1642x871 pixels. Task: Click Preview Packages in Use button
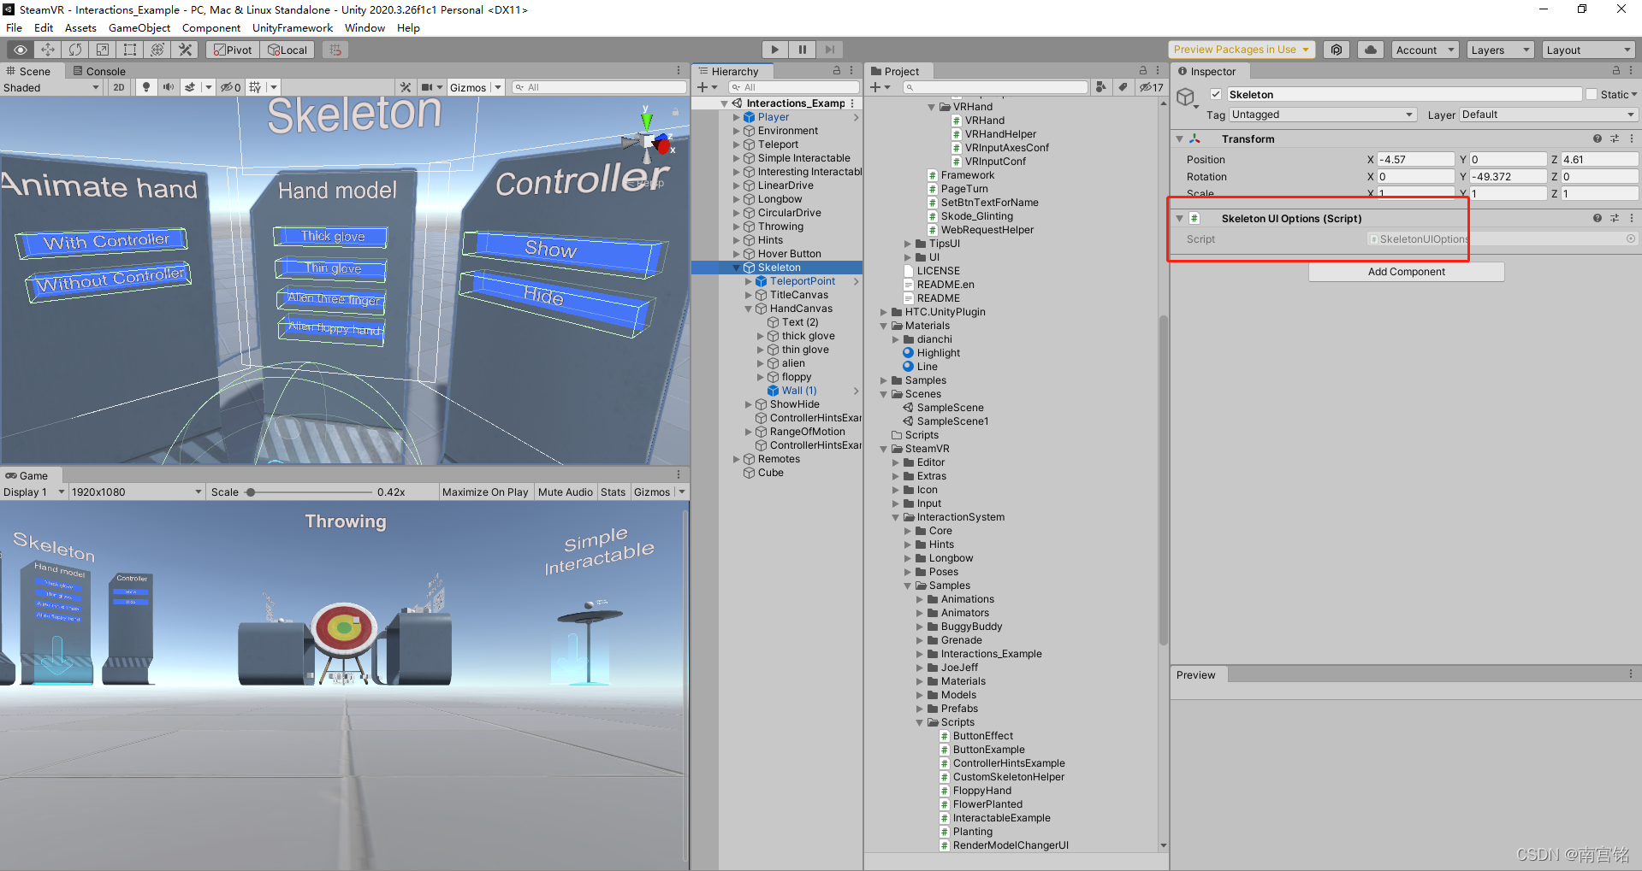tap(1242, 50)
